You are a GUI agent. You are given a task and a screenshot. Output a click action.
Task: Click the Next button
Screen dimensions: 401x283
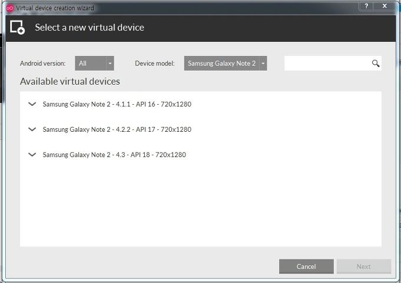point(364,267)
